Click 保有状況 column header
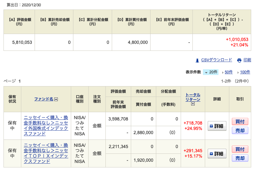The width and height of the screenshot is (255, 170). click(x=12, y=99)
